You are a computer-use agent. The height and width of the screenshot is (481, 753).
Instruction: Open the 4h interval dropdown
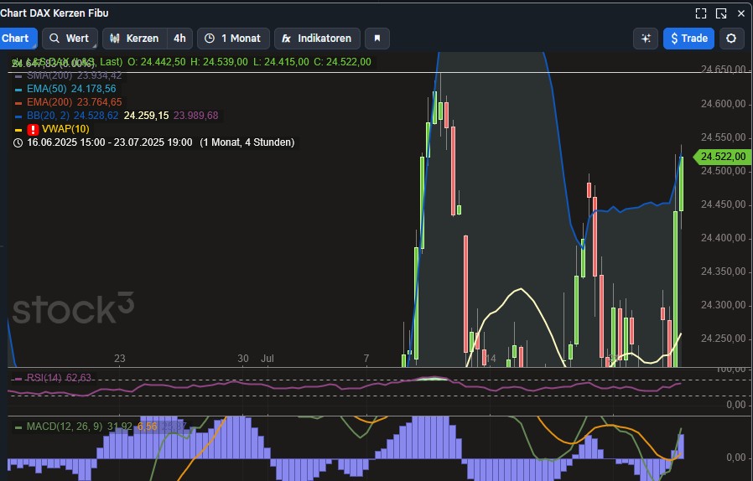179,39
